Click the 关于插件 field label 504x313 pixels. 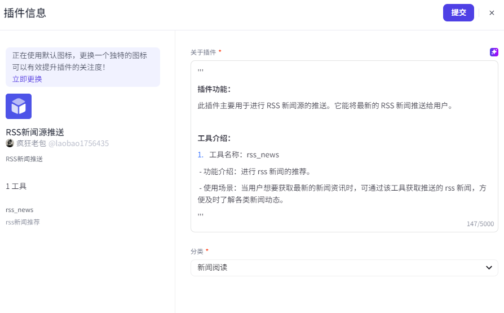pos(203,52)
